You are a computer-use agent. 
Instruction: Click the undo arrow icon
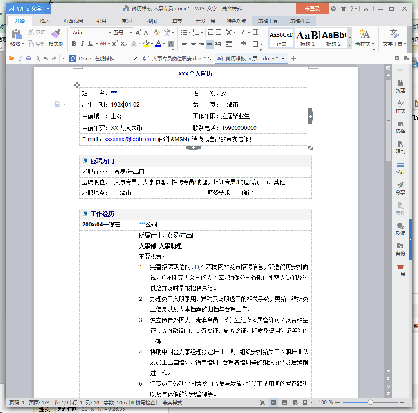coord(45,58)
